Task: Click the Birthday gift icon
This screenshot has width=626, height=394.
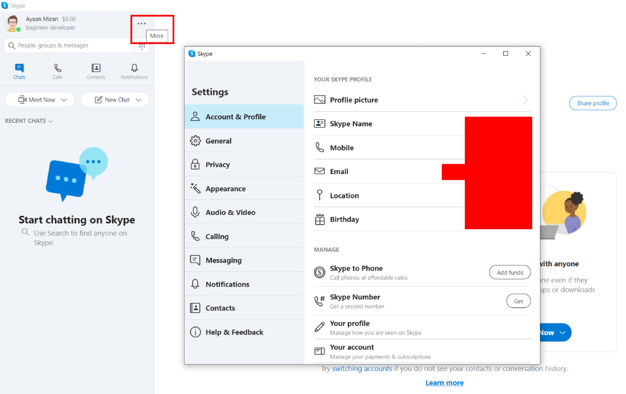Action: click(320, 219)
